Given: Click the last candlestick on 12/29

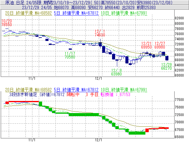Looking at the screenshot, I should [167, 58].
